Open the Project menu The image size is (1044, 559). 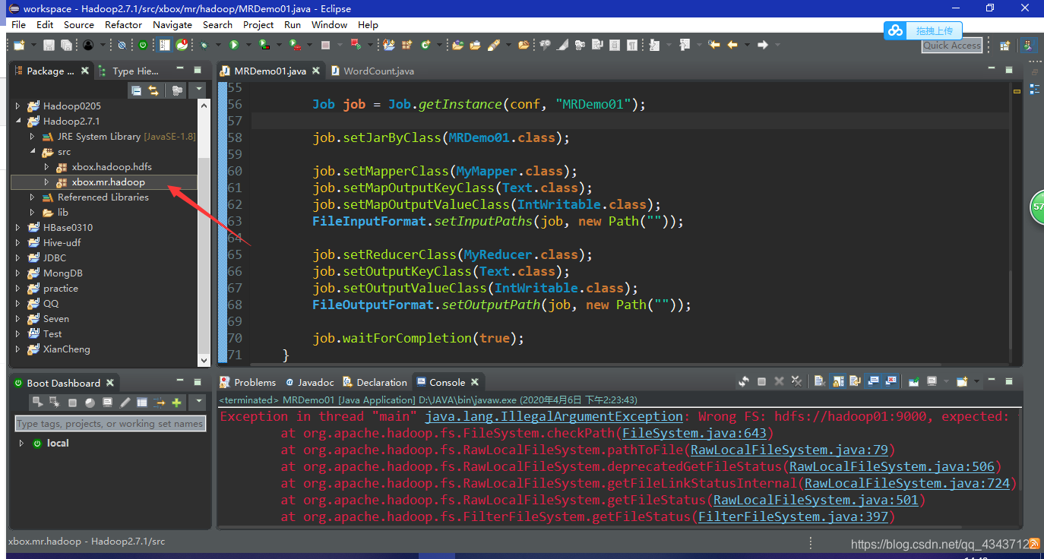pos(258,24)
